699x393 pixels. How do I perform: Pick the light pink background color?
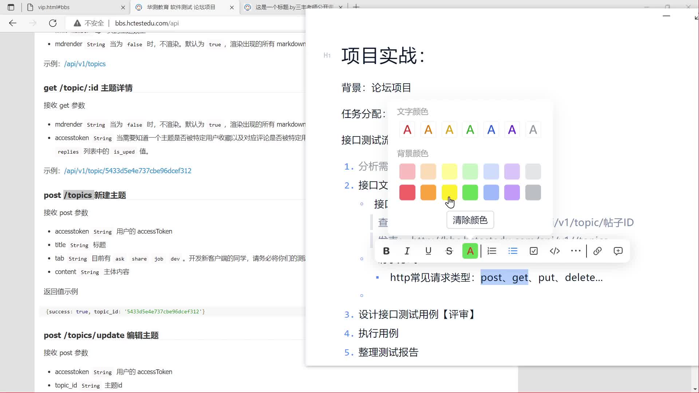coord(407,171)
